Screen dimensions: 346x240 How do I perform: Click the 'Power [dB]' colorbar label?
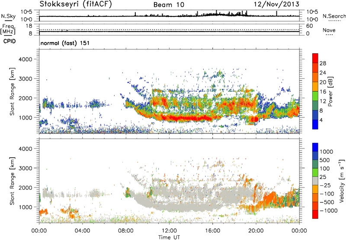pos(330,91)
